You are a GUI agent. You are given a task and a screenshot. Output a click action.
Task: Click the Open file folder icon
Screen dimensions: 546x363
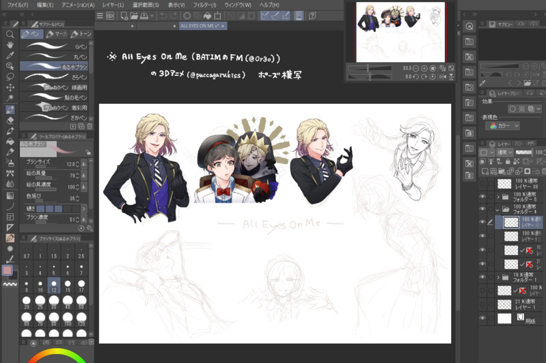coord(134,16)
